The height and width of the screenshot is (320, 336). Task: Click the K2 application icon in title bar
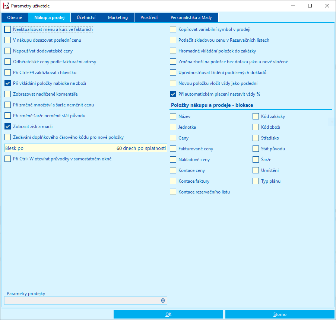(6, 6)
